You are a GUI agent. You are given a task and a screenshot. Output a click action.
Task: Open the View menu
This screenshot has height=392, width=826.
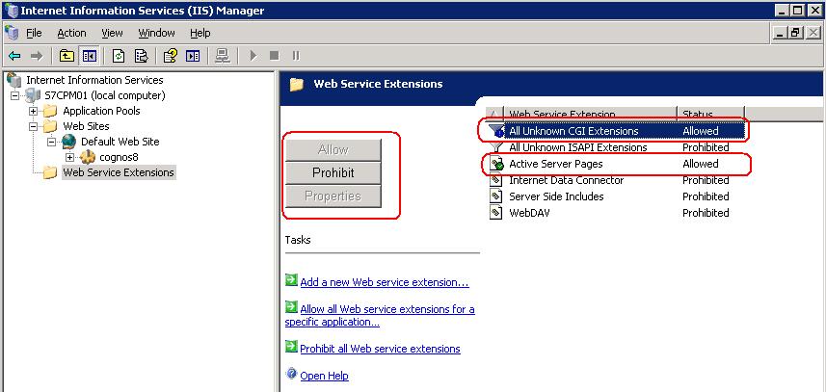coord(112,33)
